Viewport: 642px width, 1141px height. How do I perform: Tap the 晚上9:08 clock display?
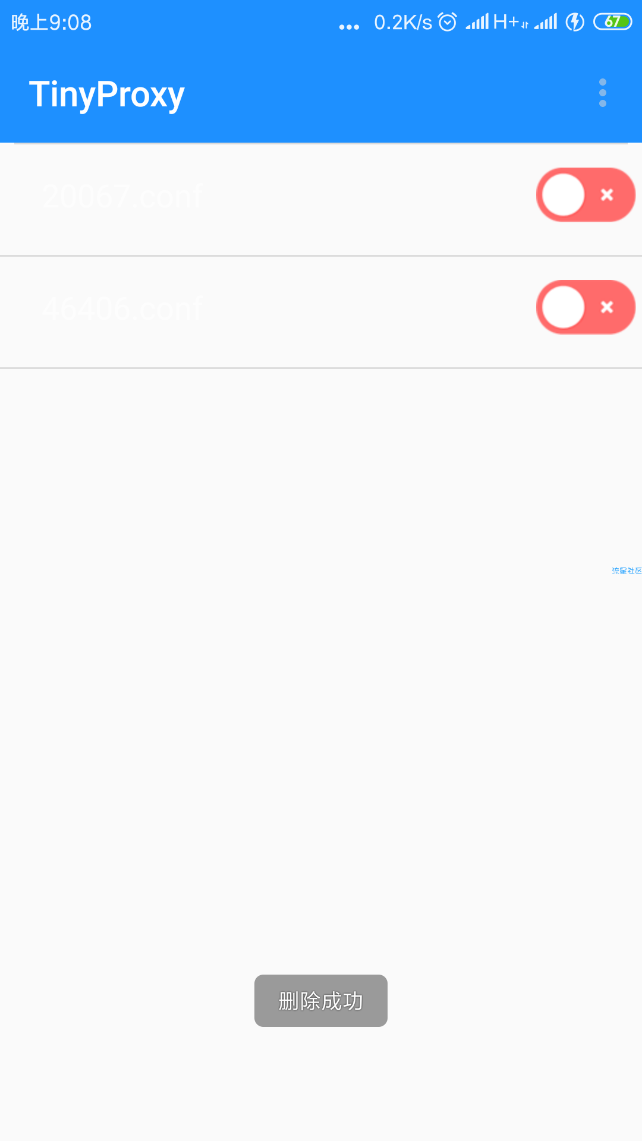pos(52,23)
